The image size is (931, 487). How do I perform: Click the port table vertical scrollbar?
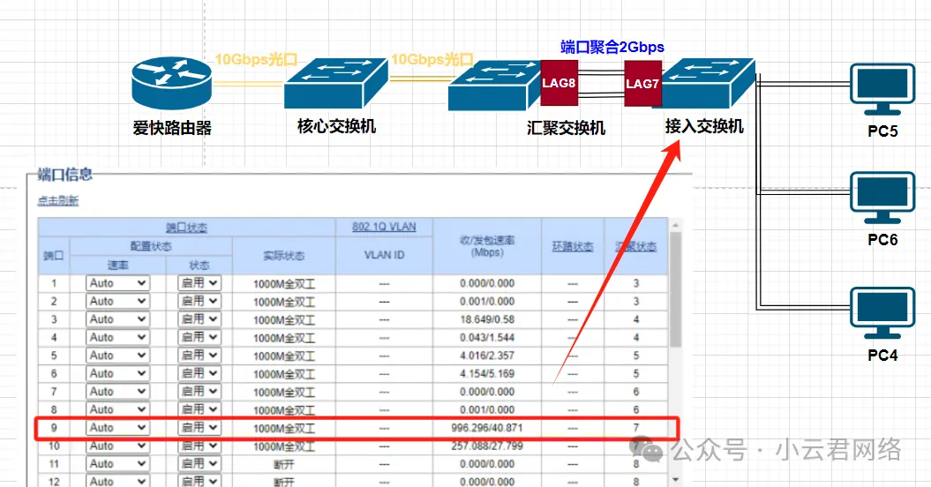tap(675, 291)
